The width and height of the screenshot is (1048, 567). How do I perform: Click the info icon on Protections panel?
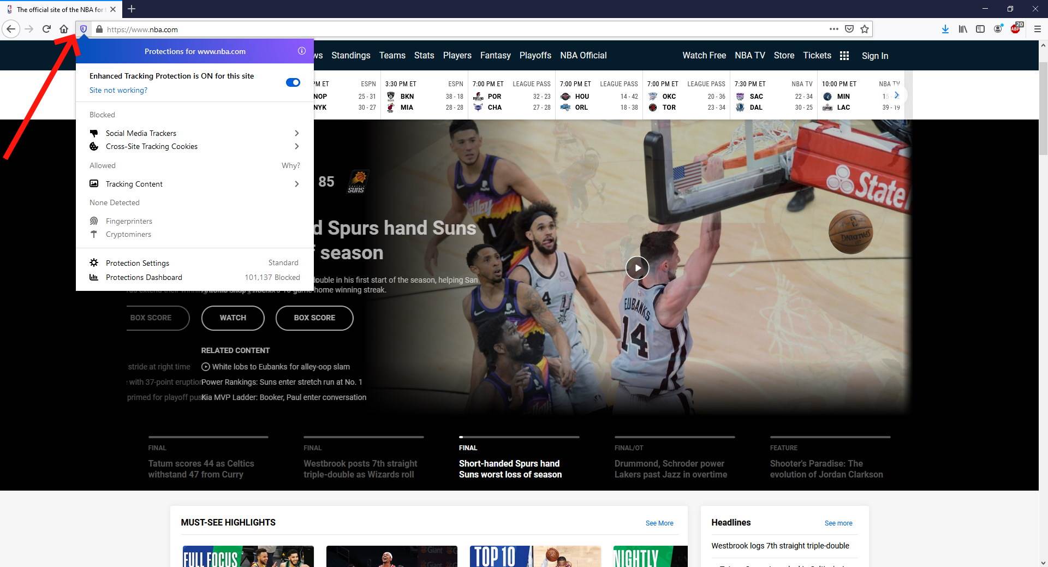click(302, 51)
